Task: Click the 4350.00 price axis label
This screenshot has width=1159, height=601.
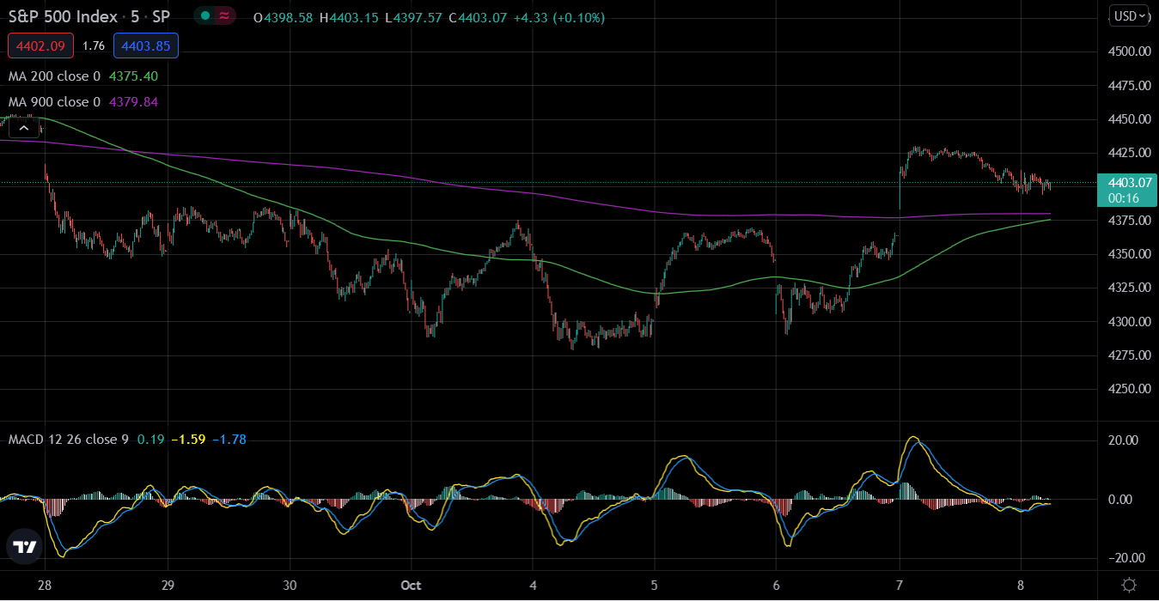Action: coord(1130,254)
